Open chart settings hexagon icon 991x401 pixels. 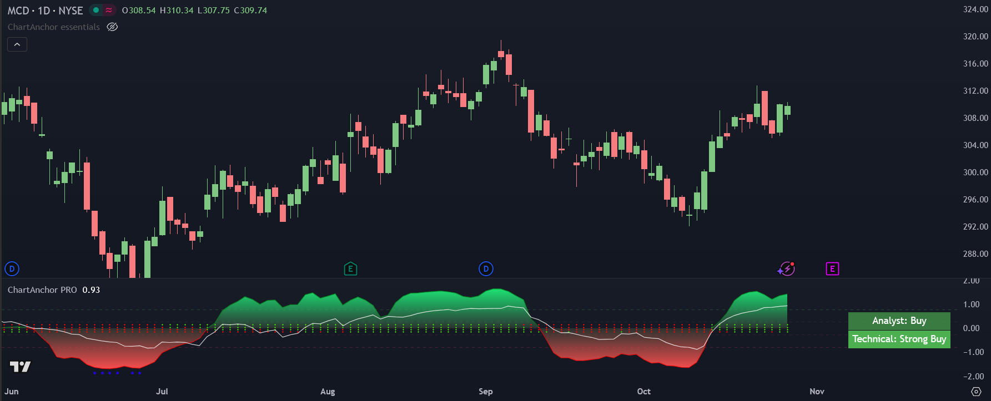pyautogui.click(x=976, y=392)
